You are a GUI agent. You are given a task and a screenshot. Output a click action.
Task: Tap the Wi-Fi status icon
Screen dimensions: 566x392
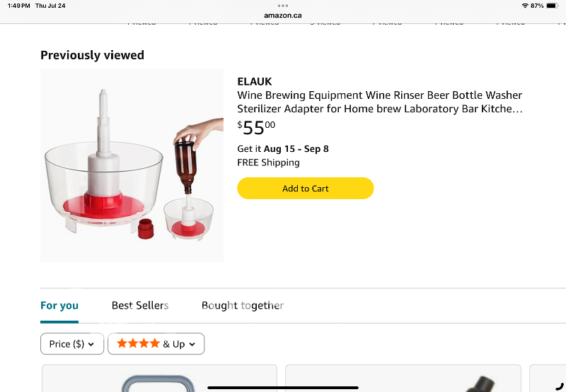click(525, 6)
